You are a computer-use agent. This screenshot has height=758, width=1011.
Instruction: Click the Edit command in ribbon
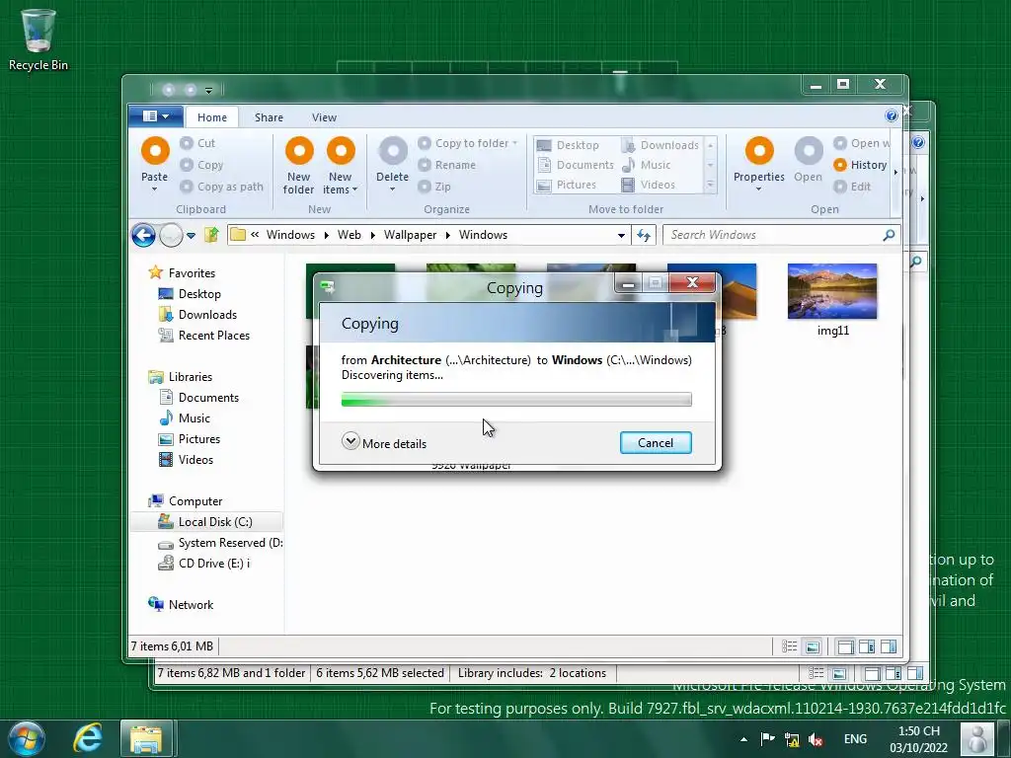[x=852, y=187]
